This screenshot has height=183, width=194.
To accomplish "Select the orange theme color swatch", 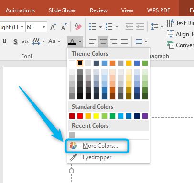I will 112,63.
